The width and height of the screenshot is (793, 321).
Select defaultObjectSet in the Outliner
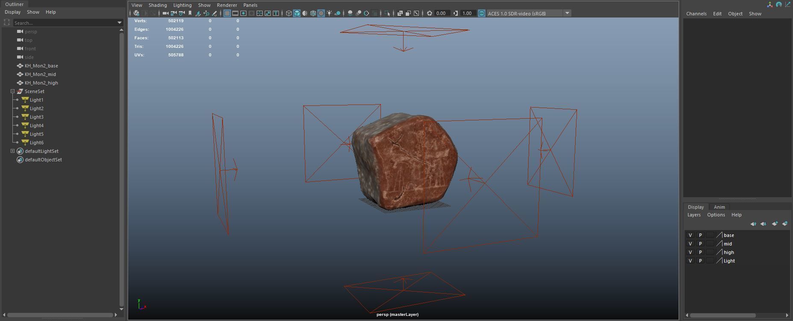click(43, 160)
